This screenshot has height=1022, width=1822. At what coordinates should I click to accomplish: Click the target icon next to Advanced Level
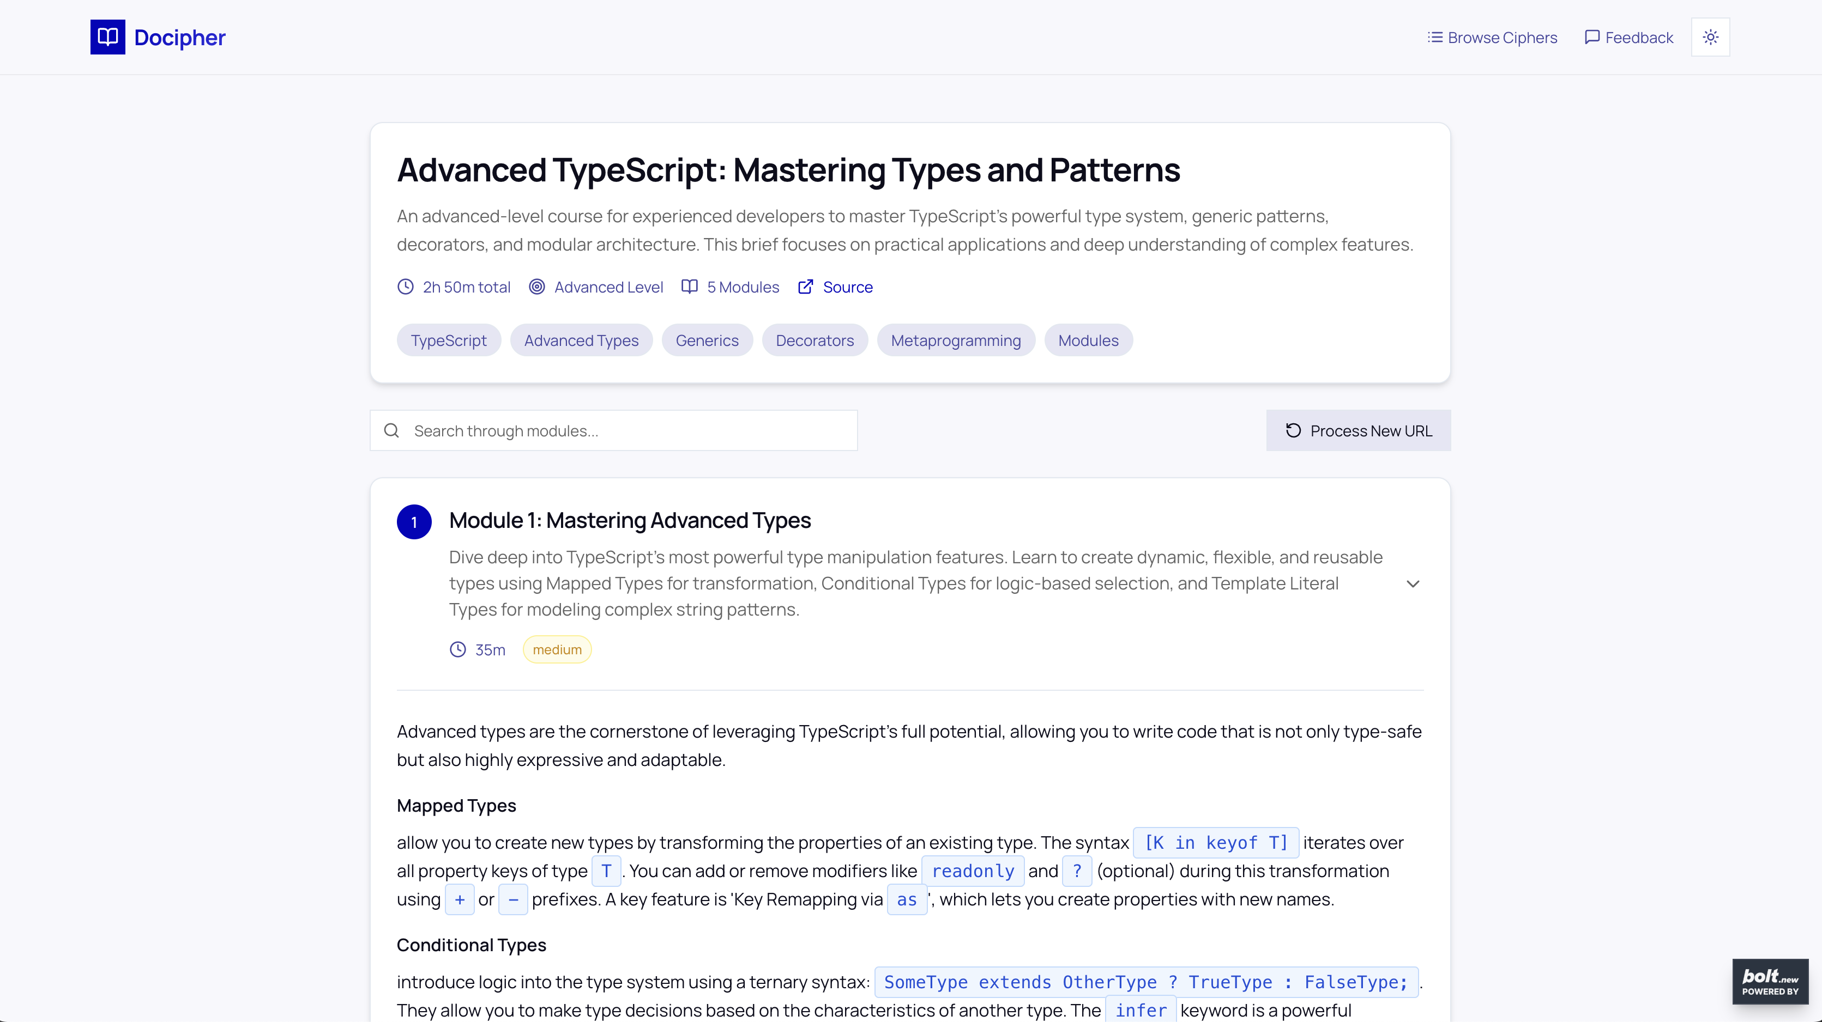[537, 287]
